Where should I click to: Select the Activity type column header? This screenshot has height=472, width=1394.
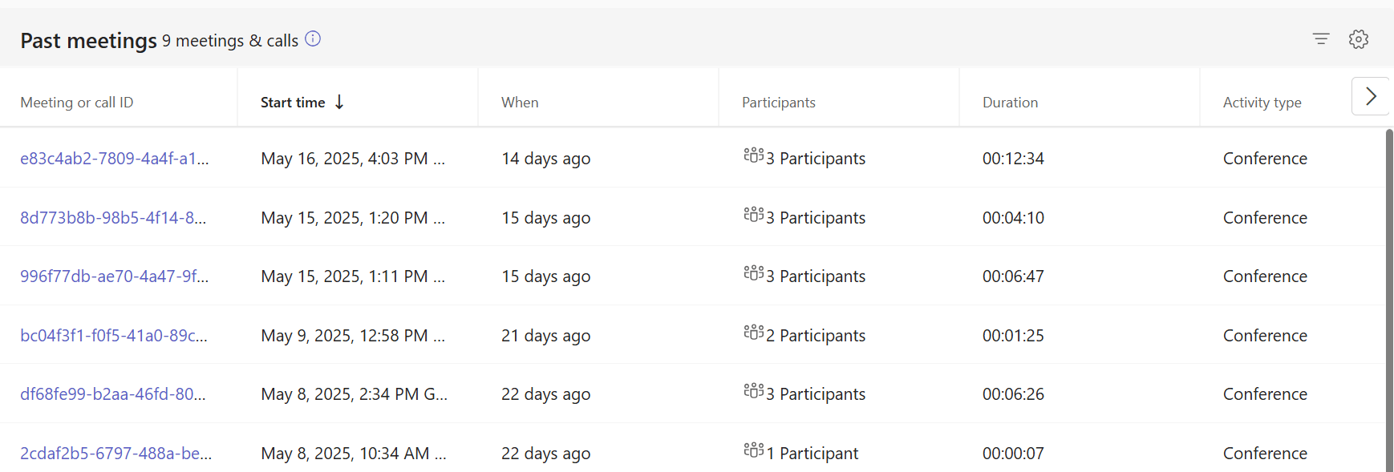coord(1262,102)
